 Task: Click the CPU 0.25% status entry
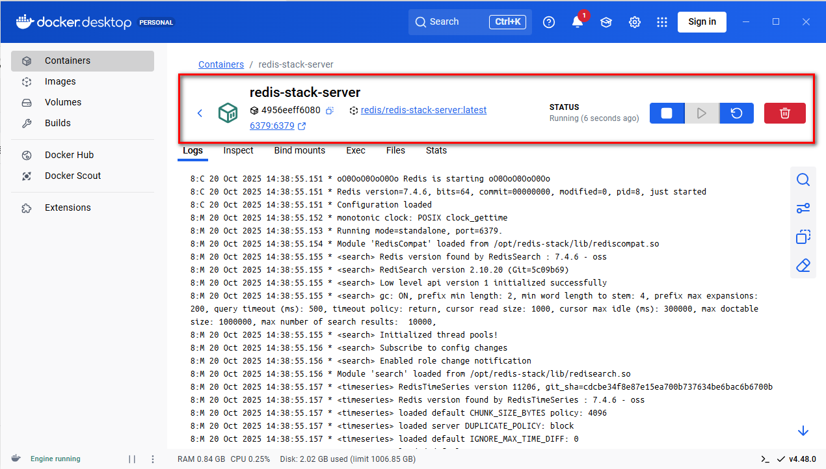[250, 459]
